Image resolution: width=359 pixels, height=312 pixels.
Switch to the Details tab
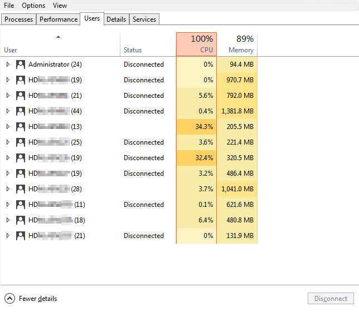[116, 19]
